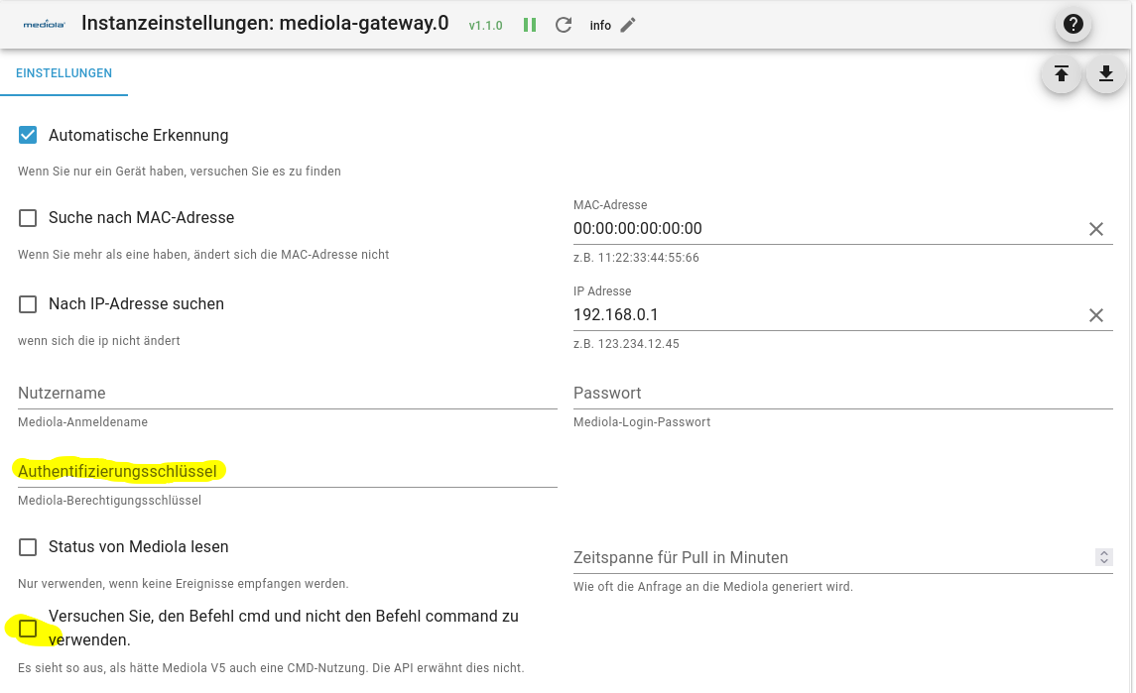The height and width of the screenshot is (693, 1136).
Task: Click into the MAC-Adresse input
Action: tap(827, 229)
